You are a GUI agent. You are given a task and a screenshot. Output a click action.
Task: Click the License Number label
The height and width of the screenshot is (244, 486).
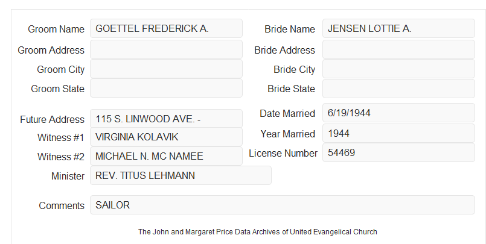coord(283,154)
